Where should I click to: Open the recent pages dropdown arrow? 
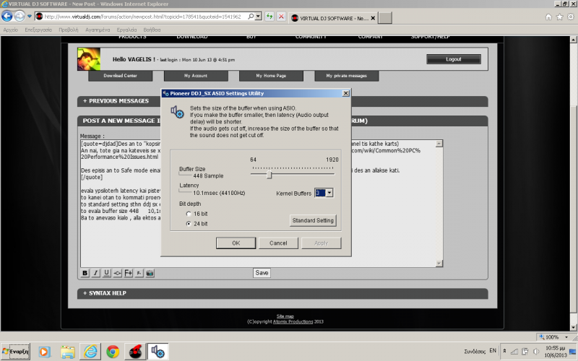click(x=30, y=17)
